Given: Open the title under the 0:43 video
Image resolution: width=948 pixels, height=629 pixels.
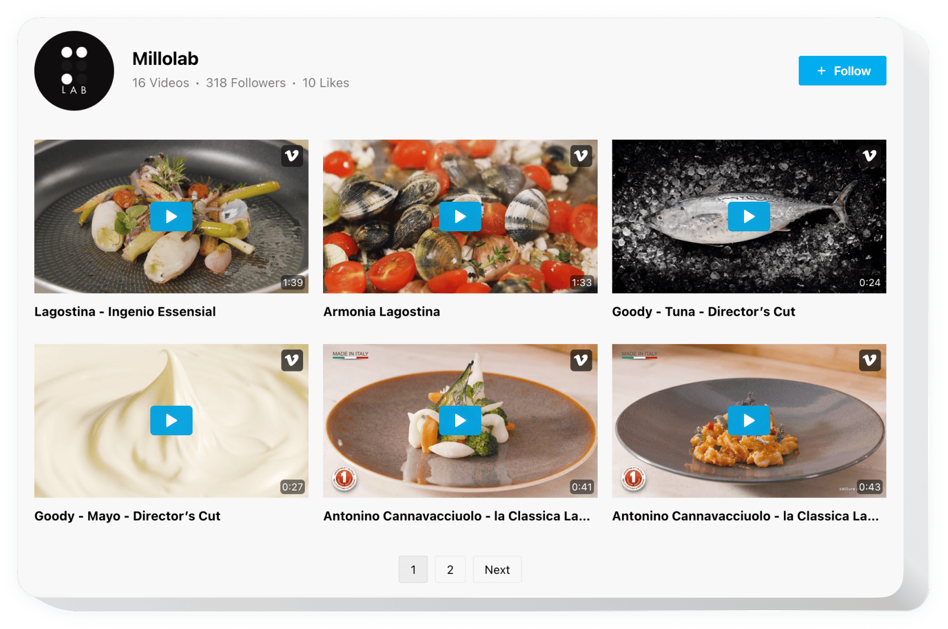Looking at the screenshot, I should point(745,516).
